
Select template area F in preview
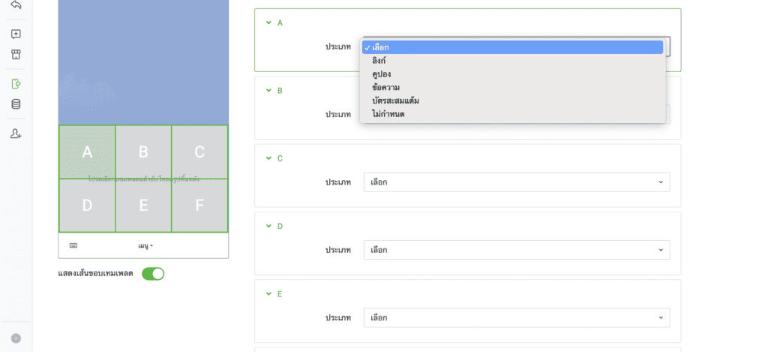pyautogui.click(x=199, y=206)
